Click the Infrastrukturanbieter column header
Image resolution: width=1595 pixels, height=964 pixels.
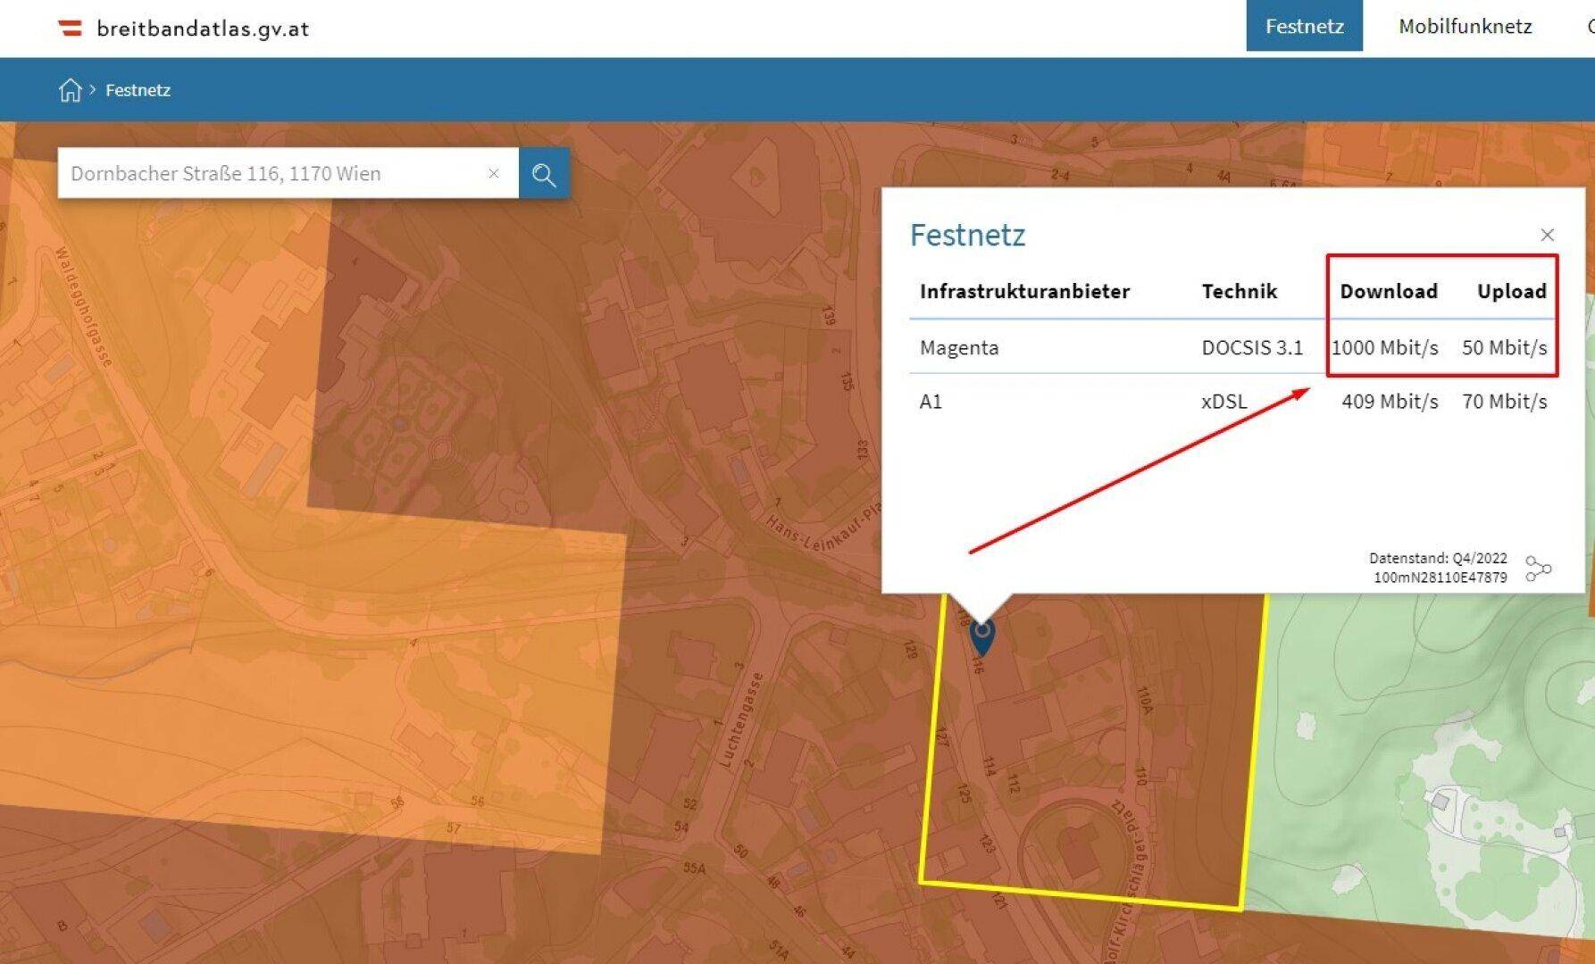pyautogui.click(x=1024, y=291)
